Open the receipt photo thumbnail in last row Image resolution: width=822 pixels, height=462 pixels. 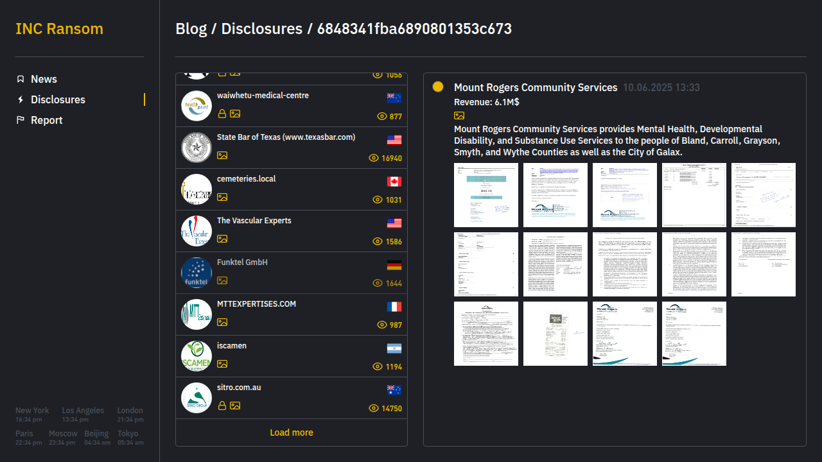[x=555, y=334]
